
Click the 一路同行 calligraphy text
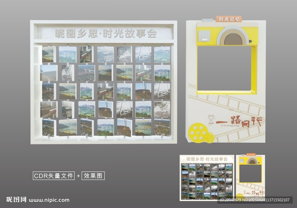(x=239, y=121)
